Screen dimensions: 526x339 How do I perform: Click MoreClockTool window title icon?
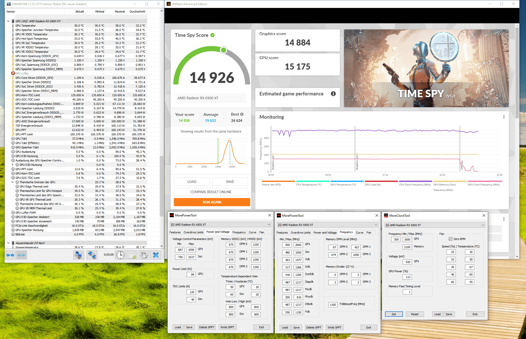(x=386, y=216)
